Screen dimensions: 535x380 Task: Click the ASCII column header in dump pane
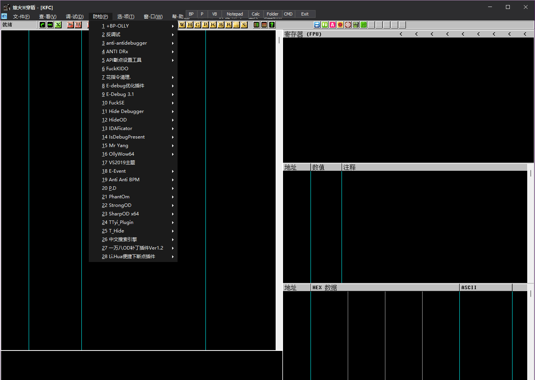coord(486,288)
